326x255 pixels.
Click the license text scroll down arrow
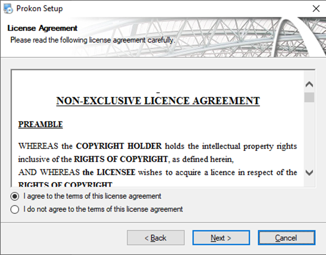point(309,172)
